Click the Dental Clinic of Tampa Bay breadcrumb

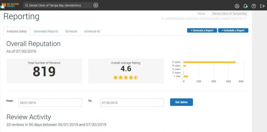tap(229, 14)
